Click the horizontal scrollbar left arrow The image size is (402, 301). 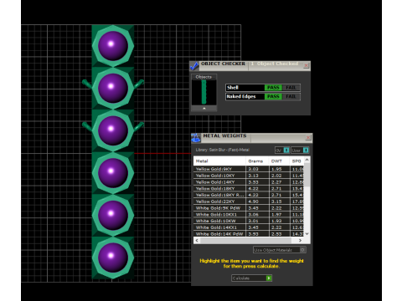coord(197,241)
